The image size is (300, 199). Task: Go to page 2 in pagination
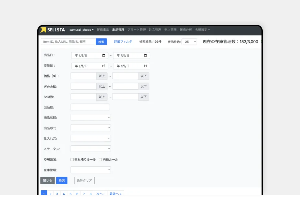click(x=50, y=194)
